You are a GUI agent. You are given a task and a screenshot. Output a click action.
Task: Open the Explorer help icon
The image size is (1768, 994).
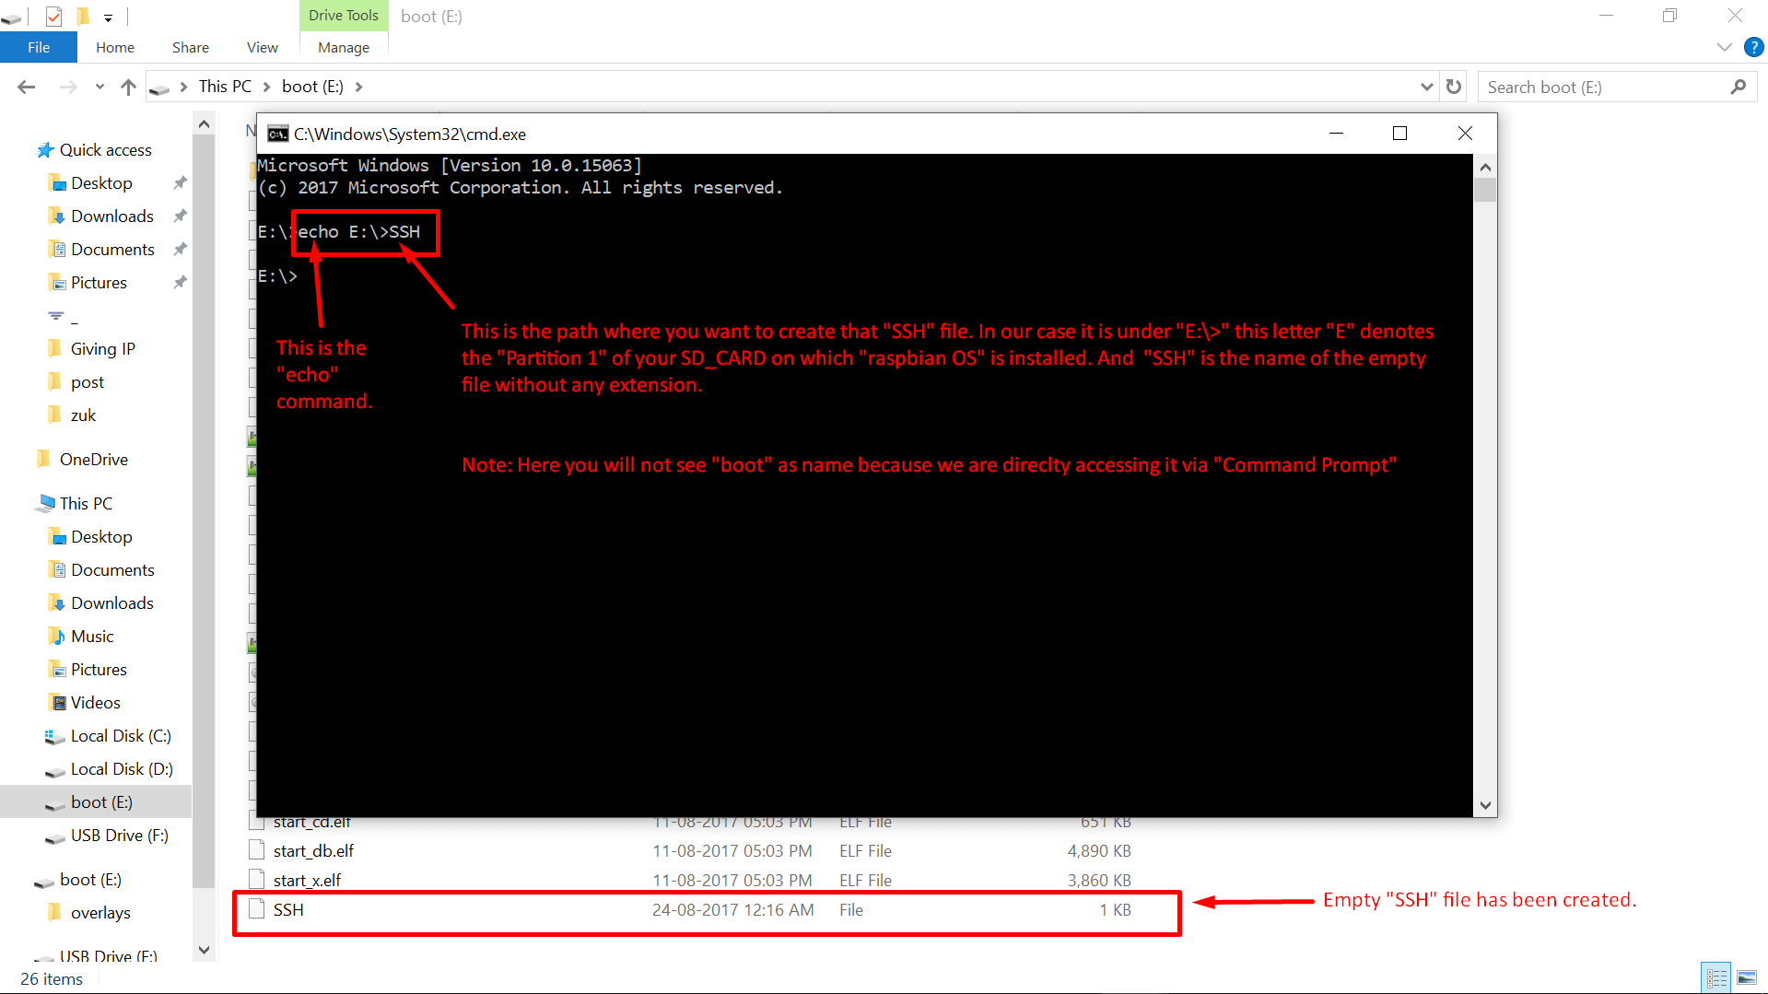1753,47
